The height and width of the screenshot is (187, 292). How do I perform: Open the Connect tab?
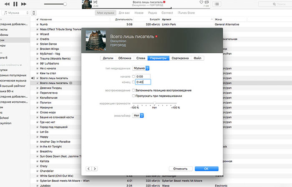click(x=167, y=13)
